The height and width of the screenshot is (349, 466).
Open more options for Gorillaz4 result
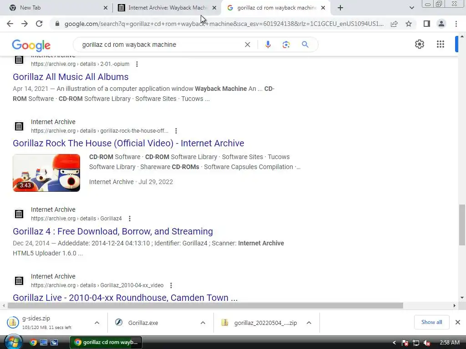click(130, 219)
